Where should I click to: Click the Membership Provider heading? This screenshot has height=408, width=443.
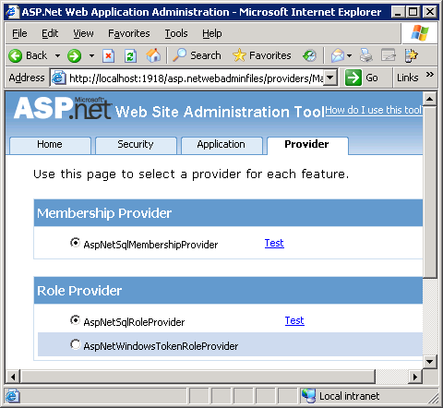(104, 213)
